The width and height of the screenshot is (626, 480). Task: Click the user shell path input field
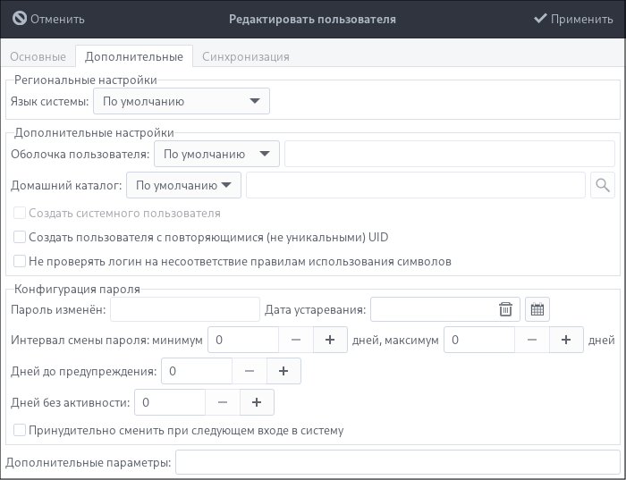[450, 154]
